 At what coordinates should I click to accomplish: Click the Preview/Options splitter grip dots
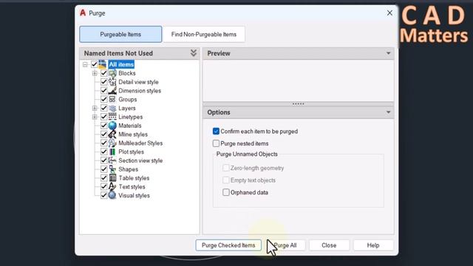pyautogui.click(x=299, y=103)
